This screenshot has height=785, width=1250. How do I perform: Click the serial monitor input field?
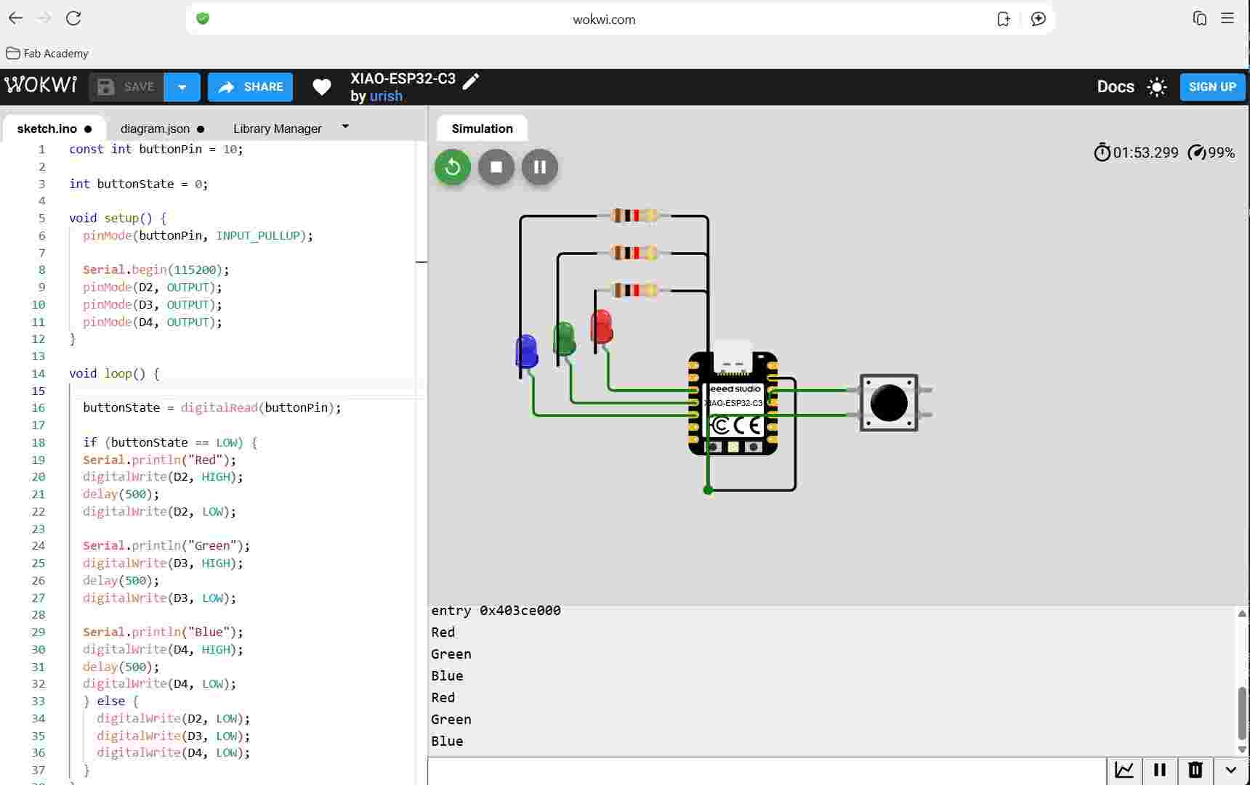767,770
